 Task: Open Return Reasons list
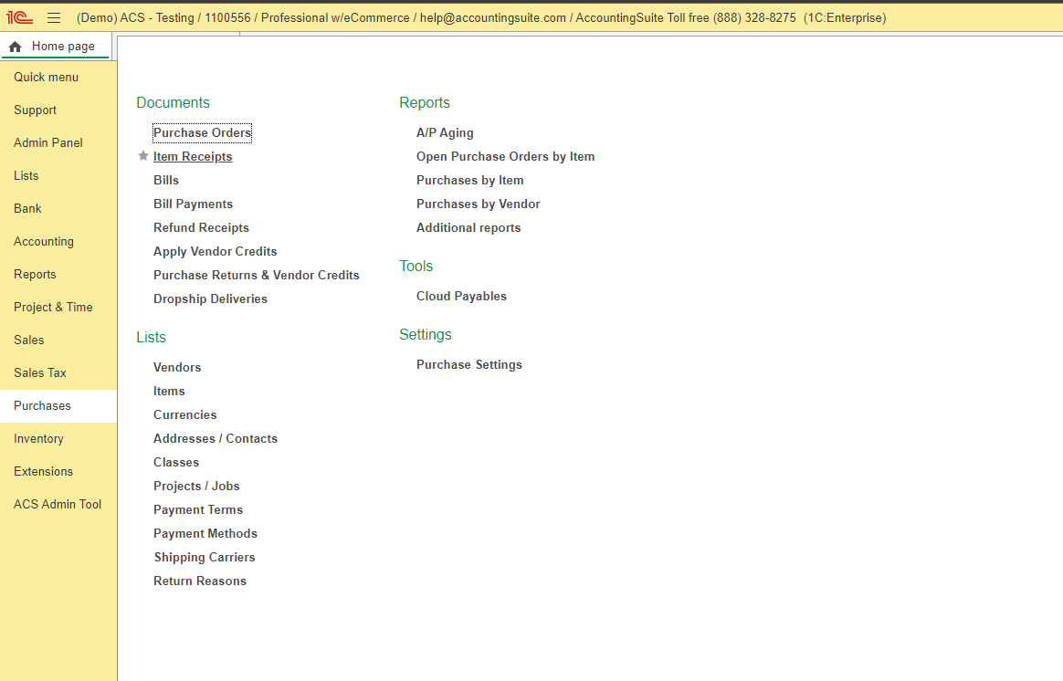(200, 581)
